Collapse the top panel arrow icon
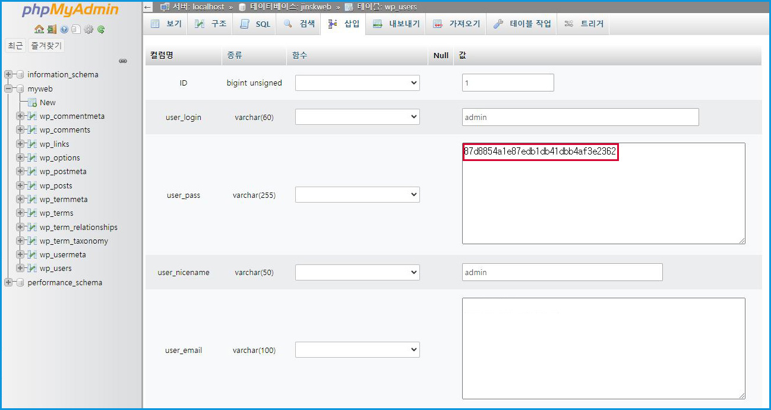The height and width of the screenshot is (410, 771). tap(148, 7)
